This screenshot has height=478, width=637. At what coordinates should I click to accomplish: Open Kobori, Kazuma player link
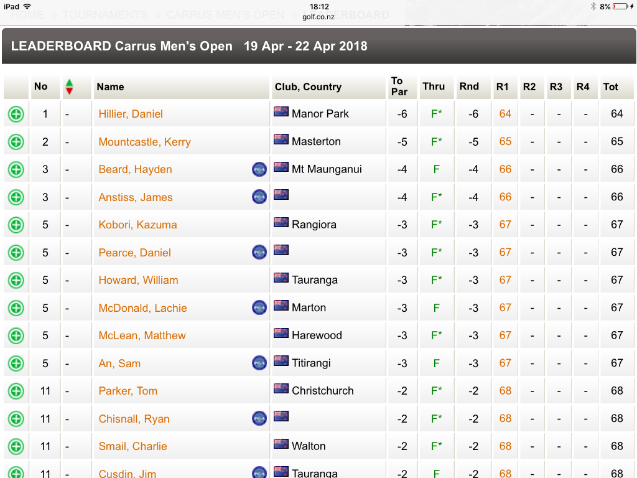click(x=137, y=225)
